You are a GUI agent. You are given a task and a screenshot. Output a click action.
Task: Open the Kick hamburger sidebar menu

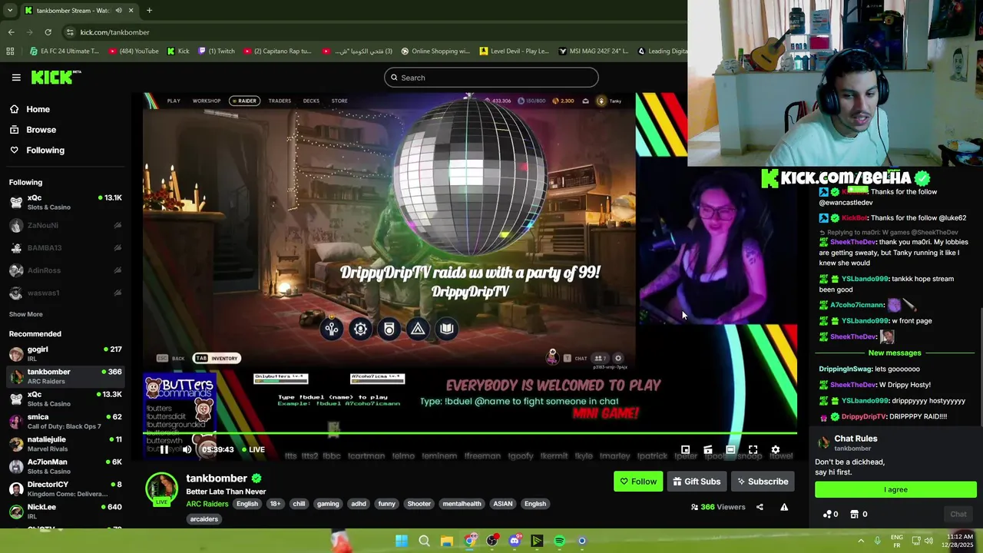pyautogui.click(x=16, y=78)
